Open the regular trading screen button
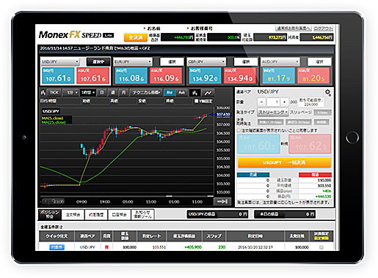 [x=294, y=29]
